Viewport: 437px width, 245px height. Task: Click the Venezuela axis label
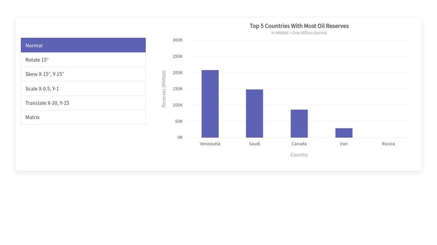pos(210,144)
